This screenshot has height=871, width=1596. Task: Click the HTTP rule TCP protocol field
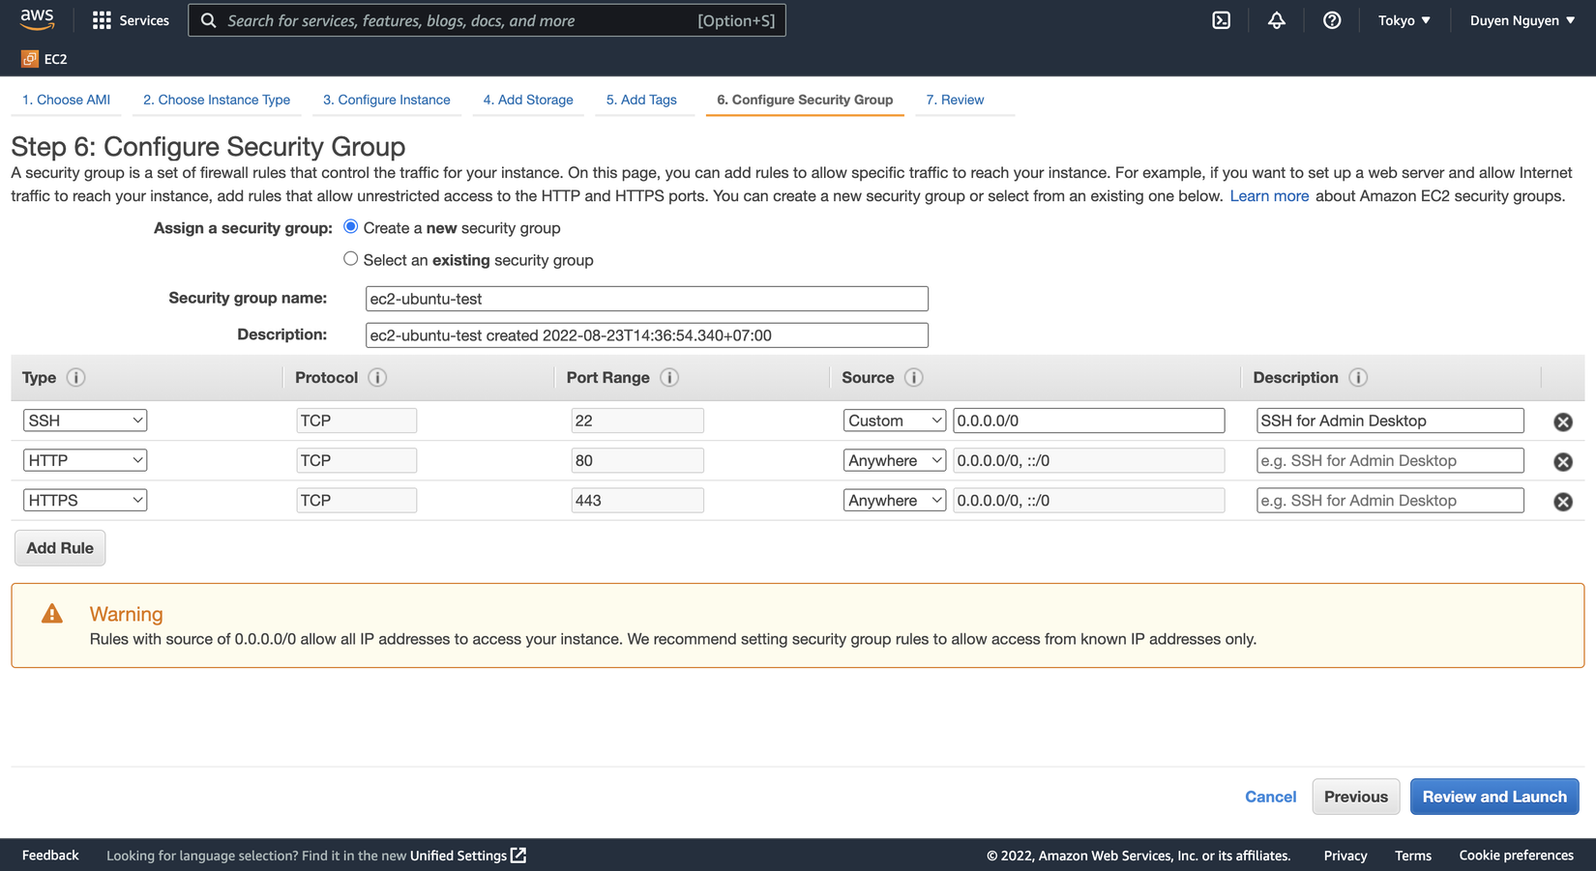(357, 460)
